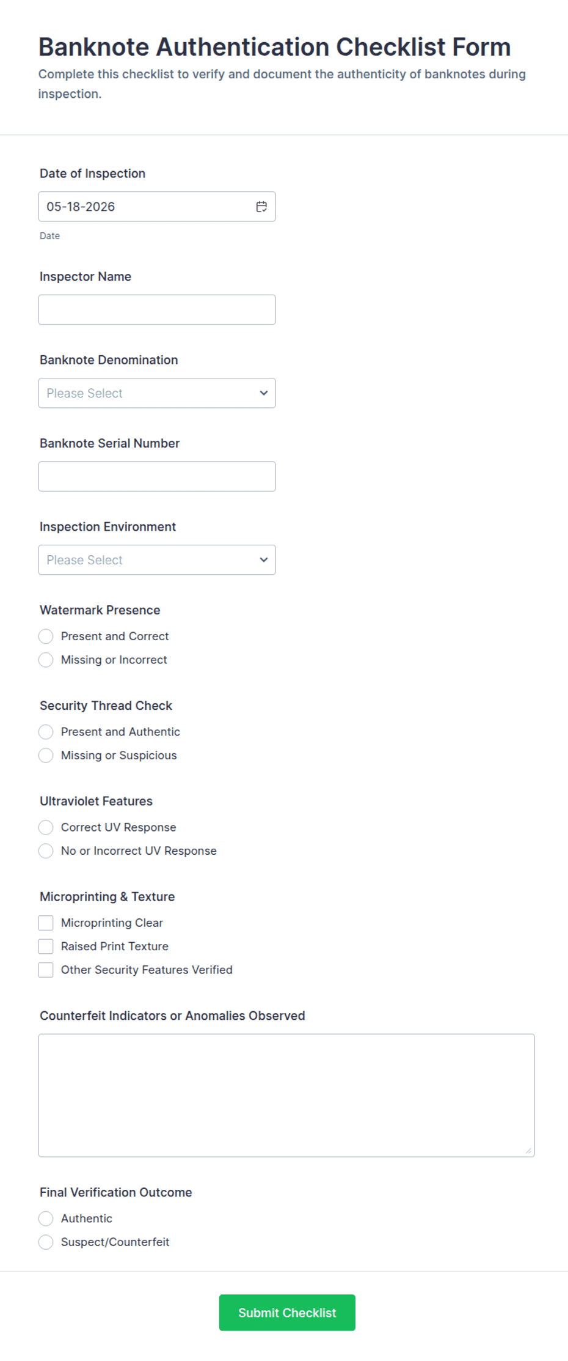This screenshot has height=1361, width=568.
Task: Select No or Incorrect UV Response
Action: coord(46,850)
